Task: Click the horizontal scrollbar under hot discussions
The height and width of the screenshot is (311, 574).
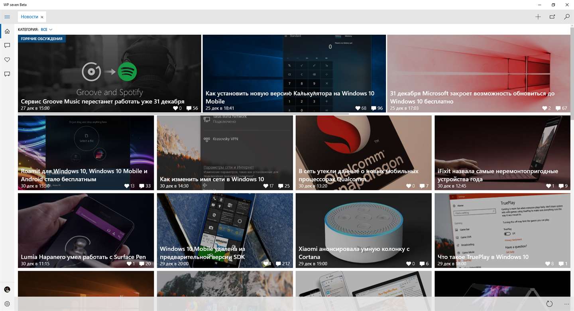Action: [183, 114]
